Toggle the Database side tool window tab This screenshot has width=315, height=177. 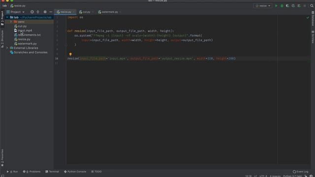[x=313, y=19]
